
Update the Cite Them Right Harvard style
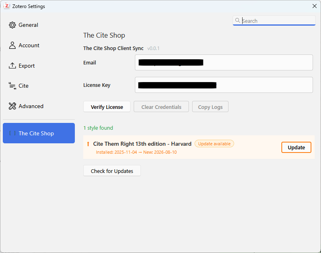coord(296,147)
